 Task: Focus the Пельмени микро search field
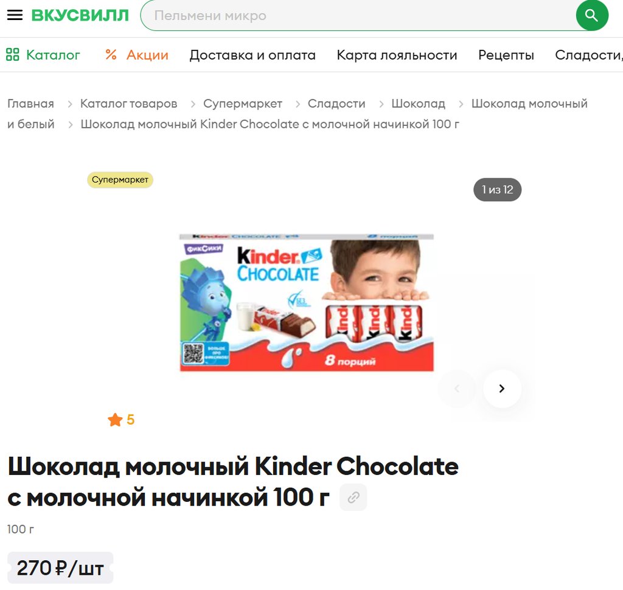[358, 15]
